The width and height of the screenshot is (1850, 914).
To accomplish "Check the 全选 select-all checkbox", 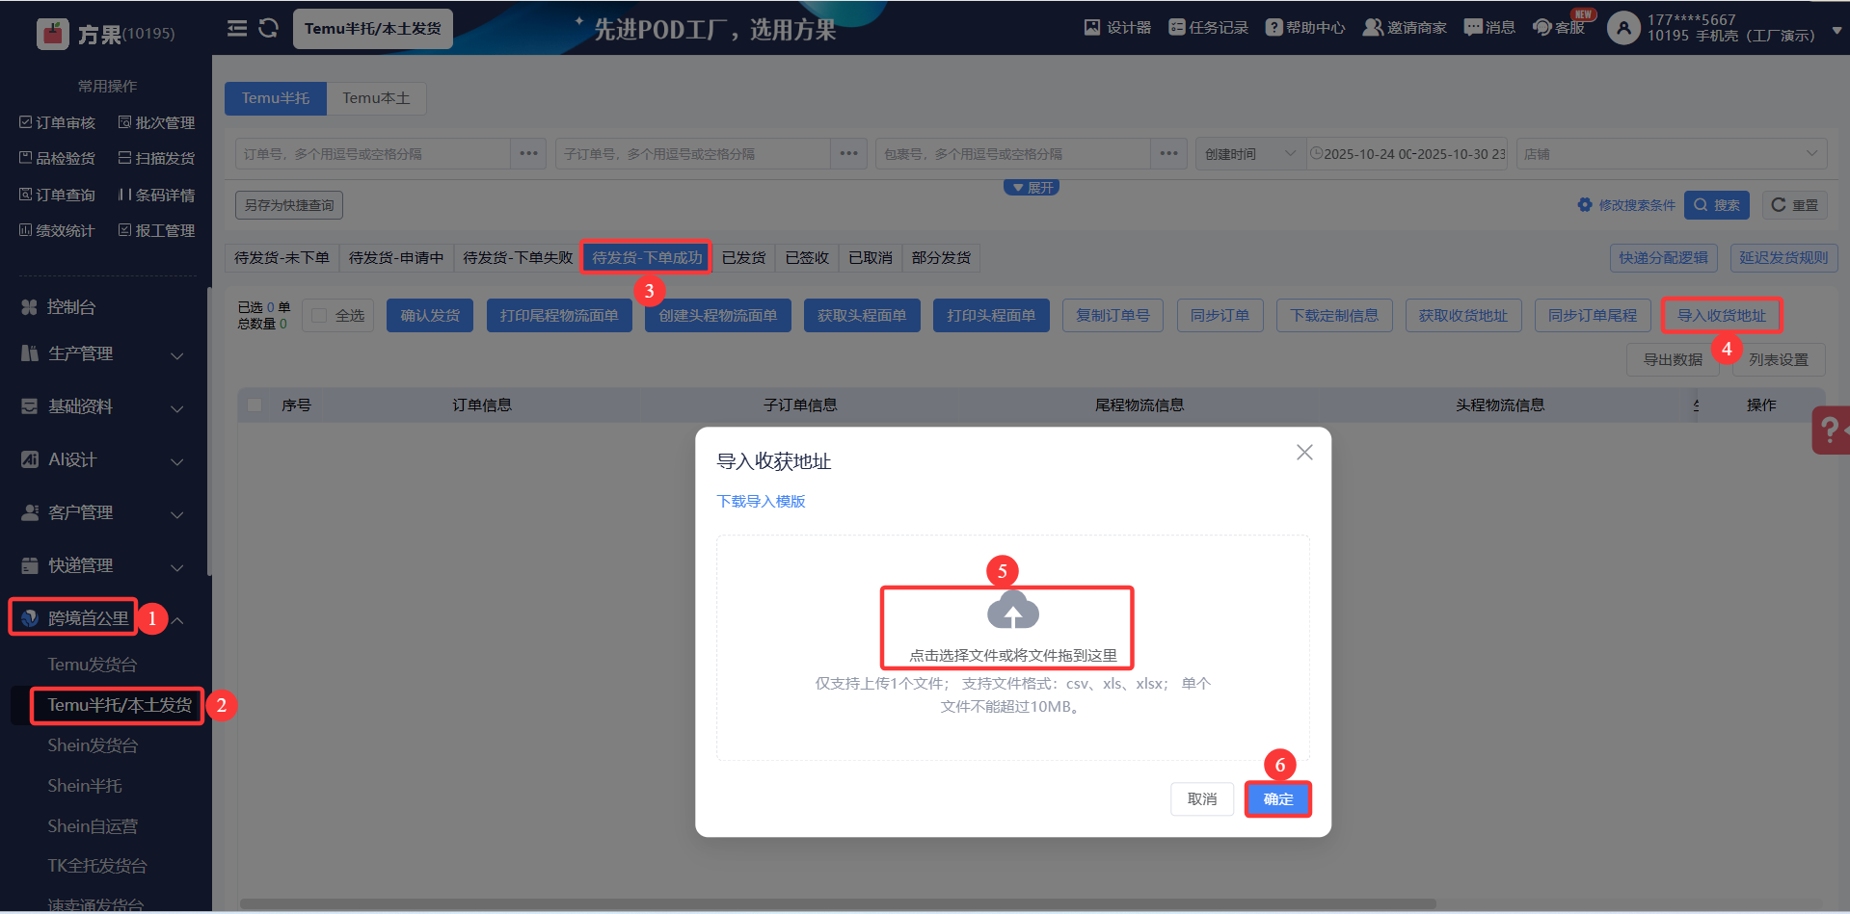I will pos(319,316).
